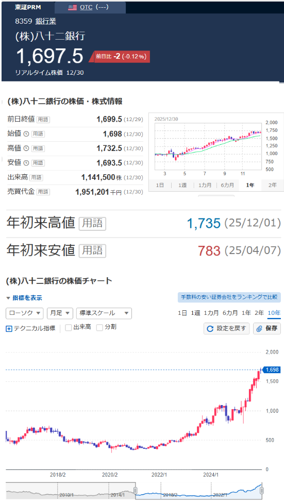Viewport: 284px width, 504px height.
Task: Open 用語 glossary badge for 出来高
Action: point(36,177)
